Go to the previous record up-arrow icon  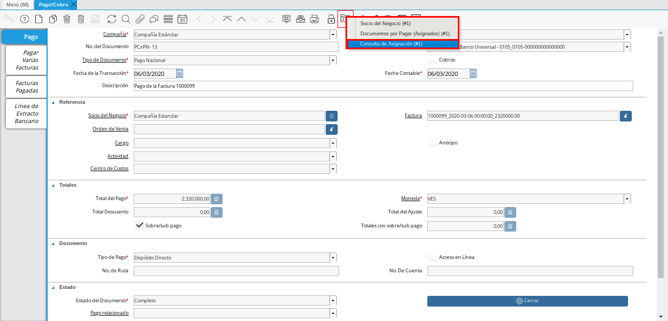click(241, 19)
